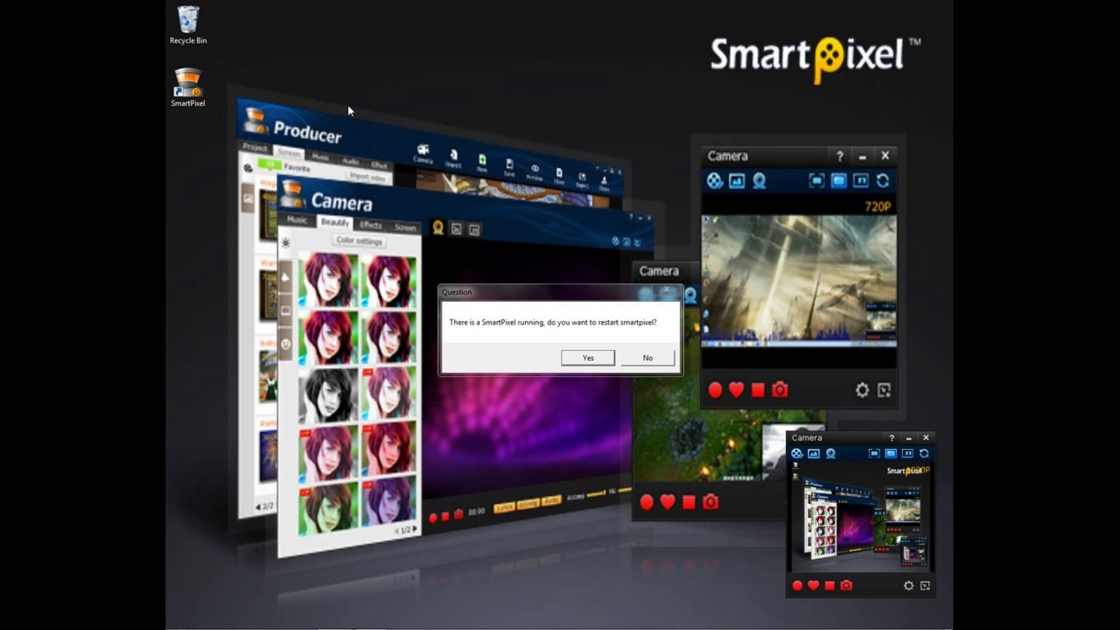Click the red heart icon in small Camera window
The width and height of the screenshot is (1120, 630).
coord(813,585)
